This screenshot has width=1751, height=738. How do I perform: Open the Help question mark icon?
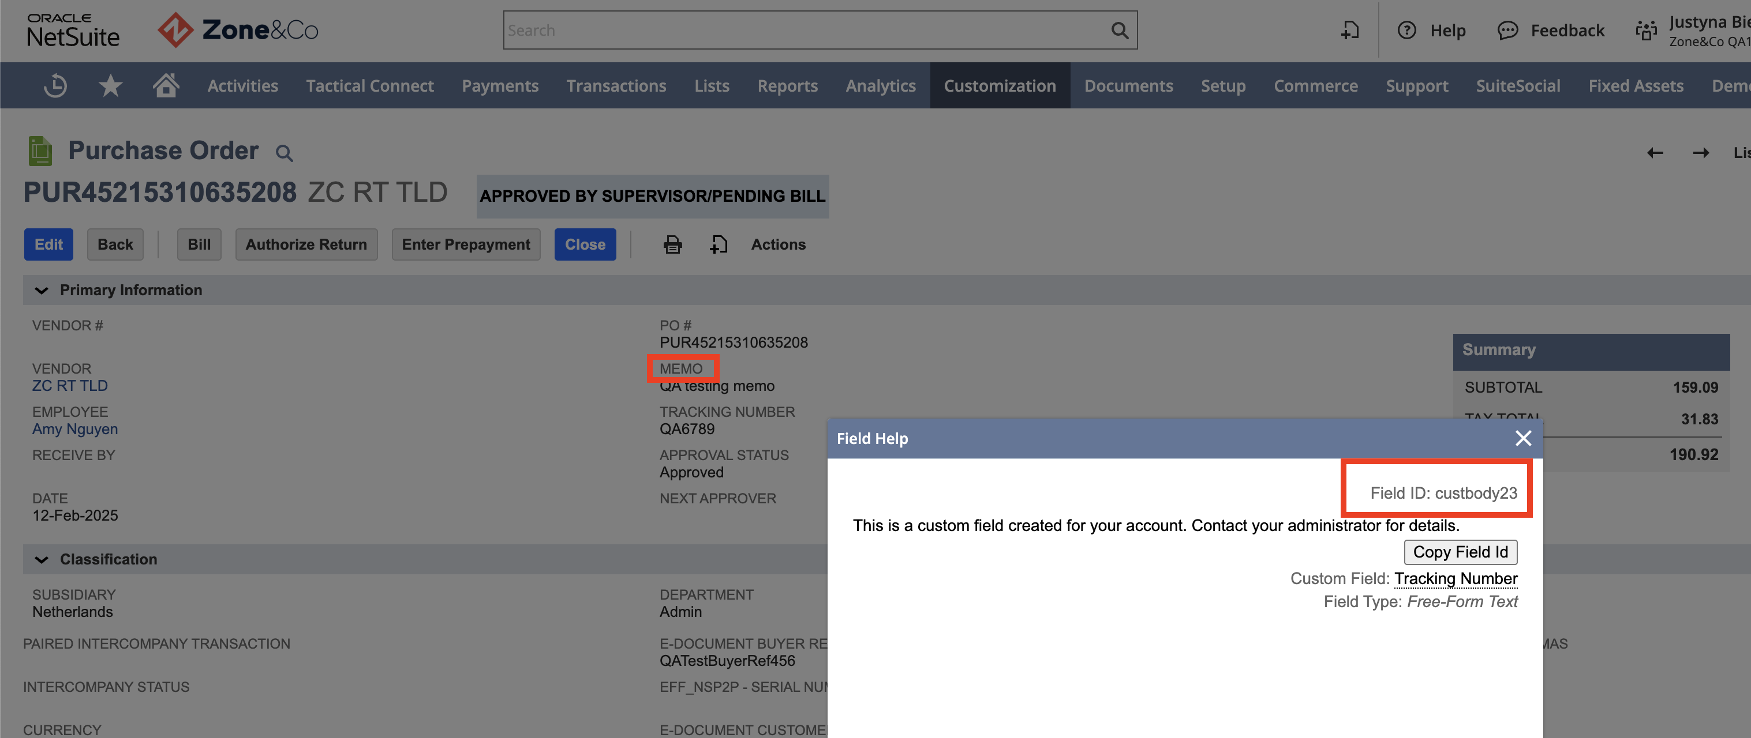(x=1407, y=31)
